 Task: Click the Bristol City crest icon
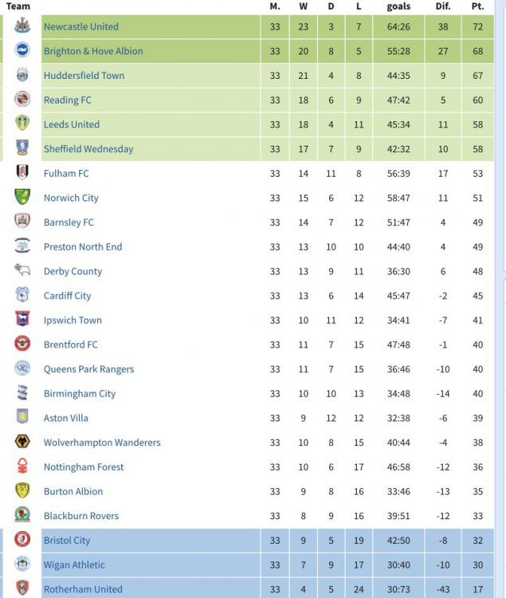[22, 541]
